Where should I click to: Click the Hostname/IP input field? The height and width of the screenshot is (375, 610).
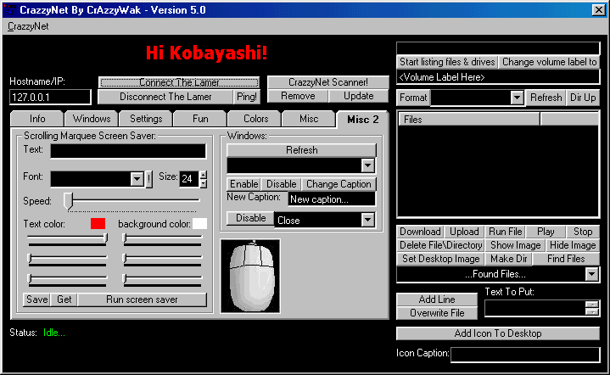[x=50, y=98]
